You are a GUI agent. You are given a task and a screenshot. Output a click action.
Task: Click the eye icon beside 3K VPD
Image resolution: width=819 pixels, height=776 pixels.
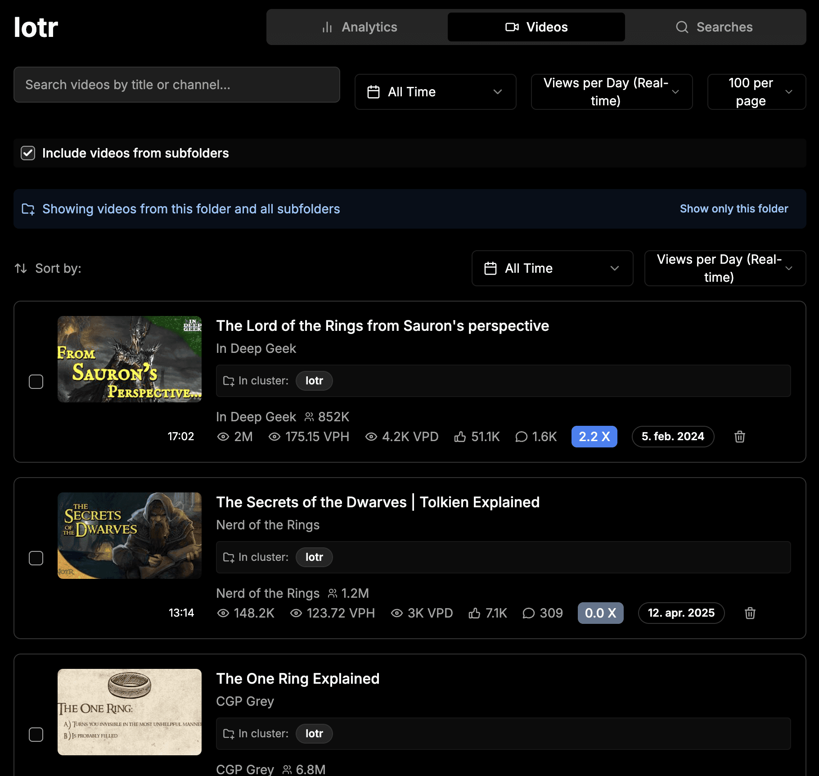(396, 613)
